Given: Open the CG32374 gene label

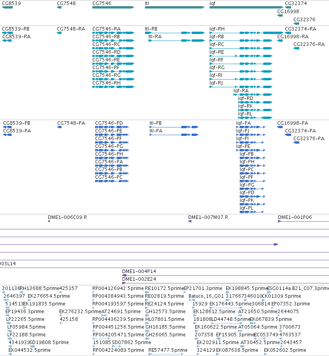Looking at the screenshot, I should [296, 3].
